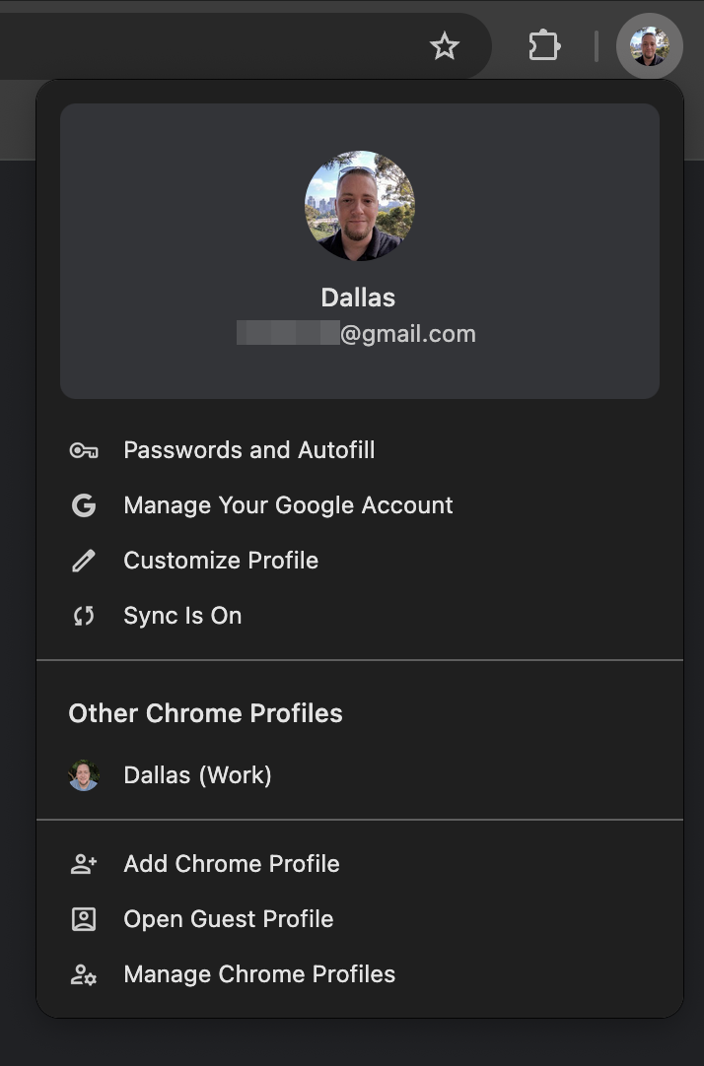704x1066 pixels.
Task: Click the Dallas name text in the card
Action: (359, 298)
